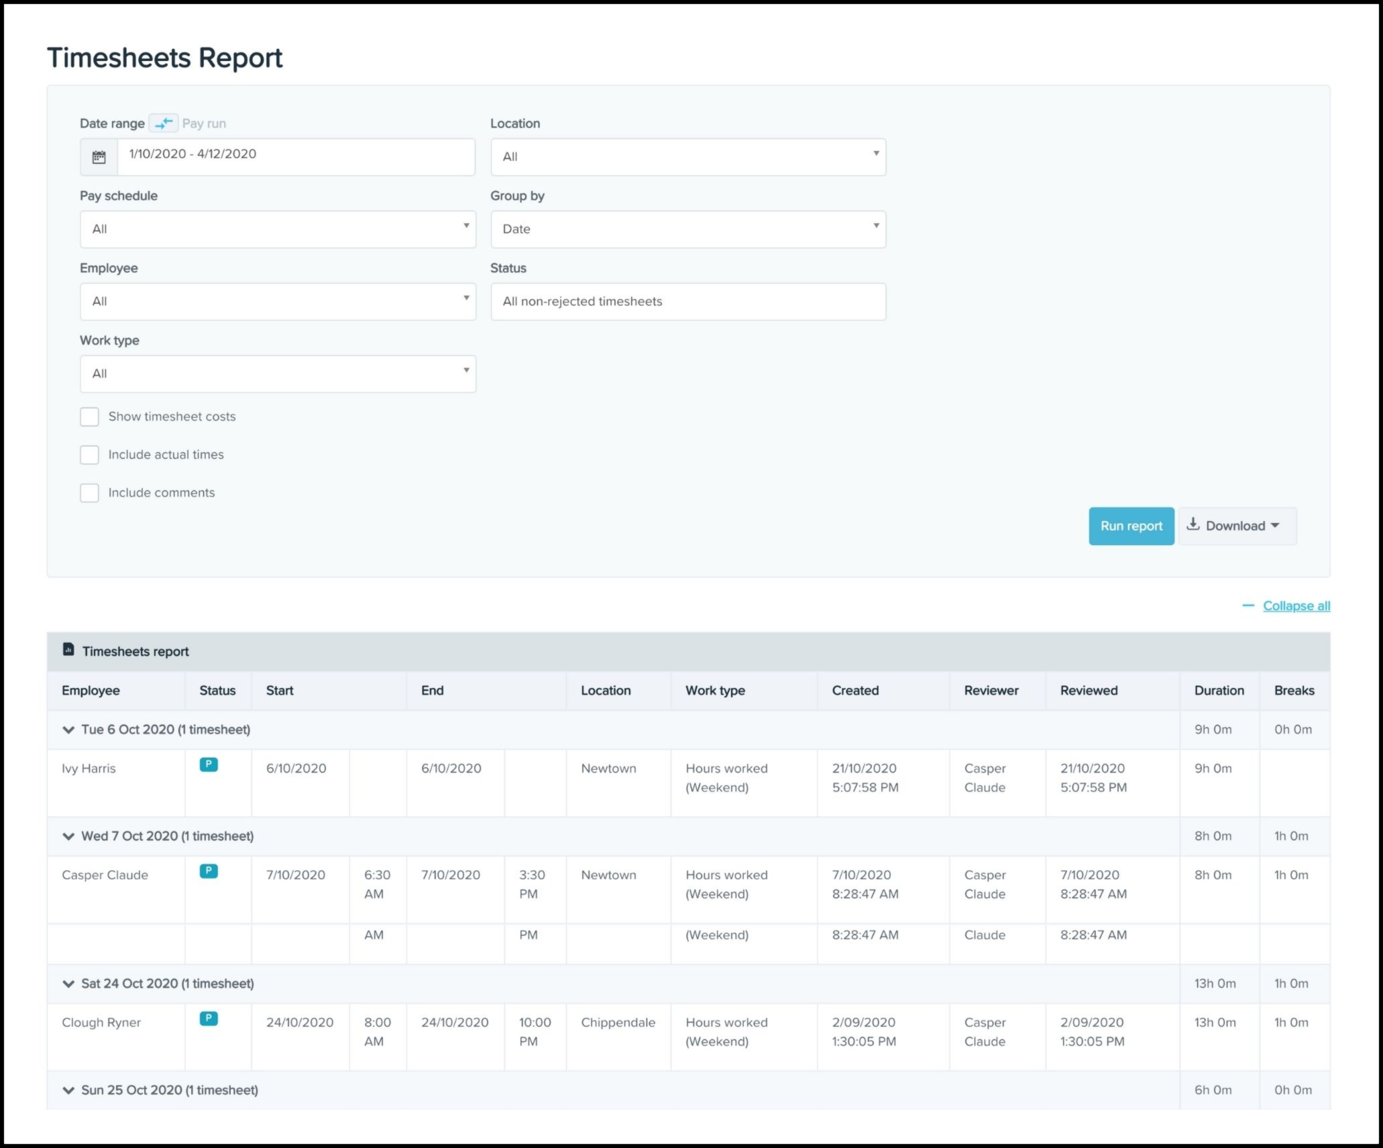1383x1148 pixels.
Task: Click the download arrow icon
Action: click(1193, 524)
